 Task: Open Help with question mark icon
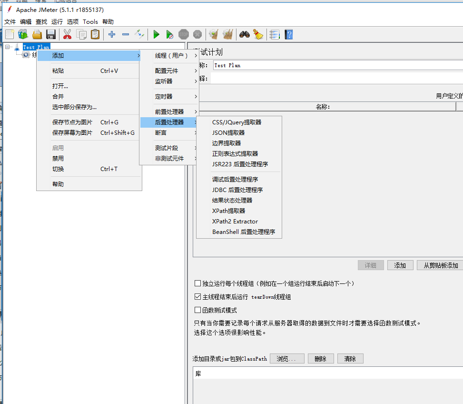point(288,35)
